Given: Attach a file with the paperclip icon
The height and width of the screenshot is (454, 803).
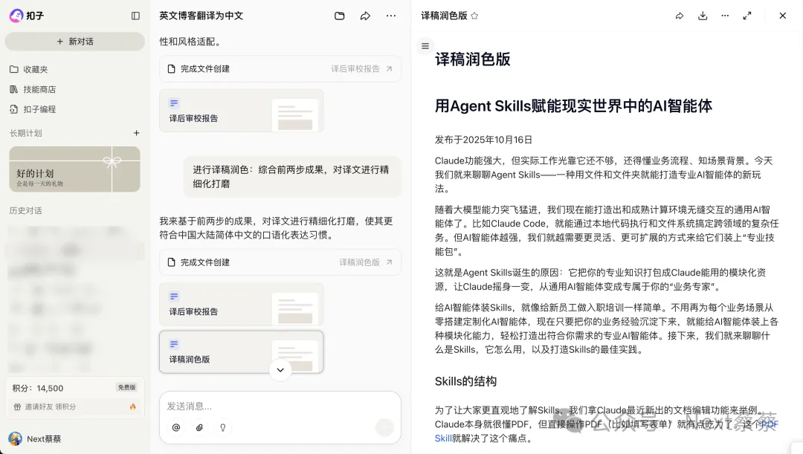Looking at the screenshot, I should pos(199,427).
